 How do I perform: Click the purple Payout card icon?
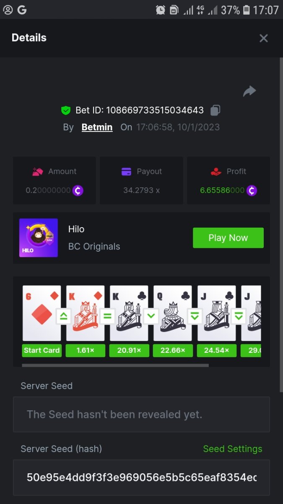click(126, 171)
